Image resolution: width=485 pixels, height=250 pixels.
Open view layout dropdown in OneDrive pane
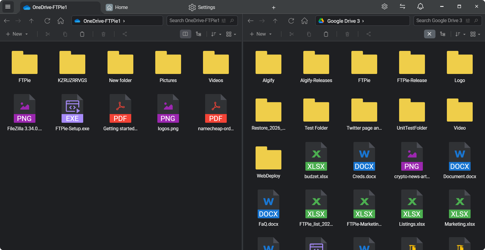[231, 34]
